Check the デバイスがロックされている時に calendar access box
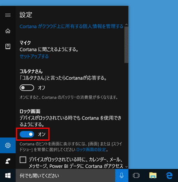 coord(23,160)
